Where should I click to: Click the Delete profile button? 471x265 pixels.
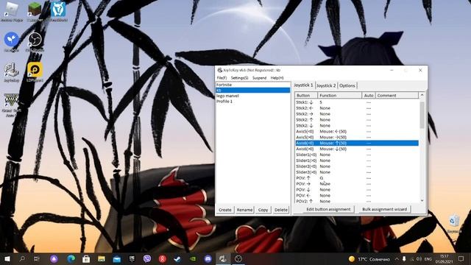click(x=281, y=210)
